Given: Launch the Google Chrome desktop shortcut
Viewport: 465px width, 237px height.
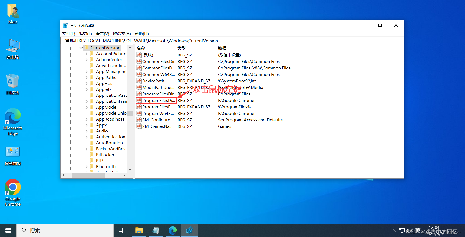Looking at the screenshot, I should coord(13,193).
